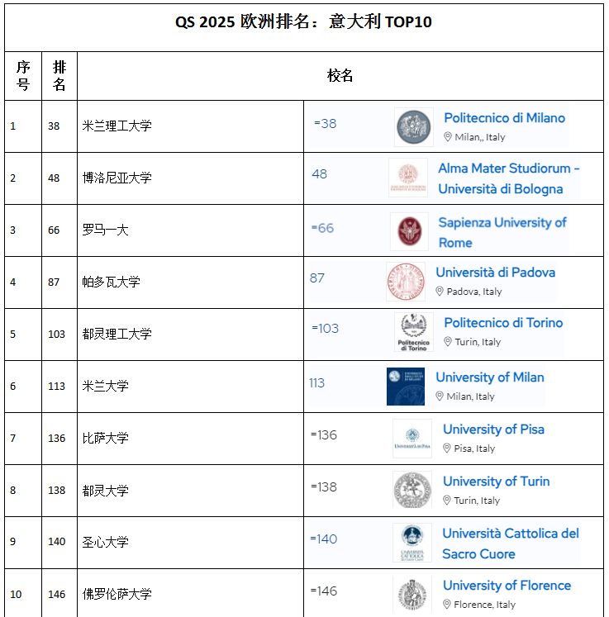Click the location pin under University of Turin
The width and height of the screenshot is (609, 617).
pyautogui.click(x=447, y=501)
